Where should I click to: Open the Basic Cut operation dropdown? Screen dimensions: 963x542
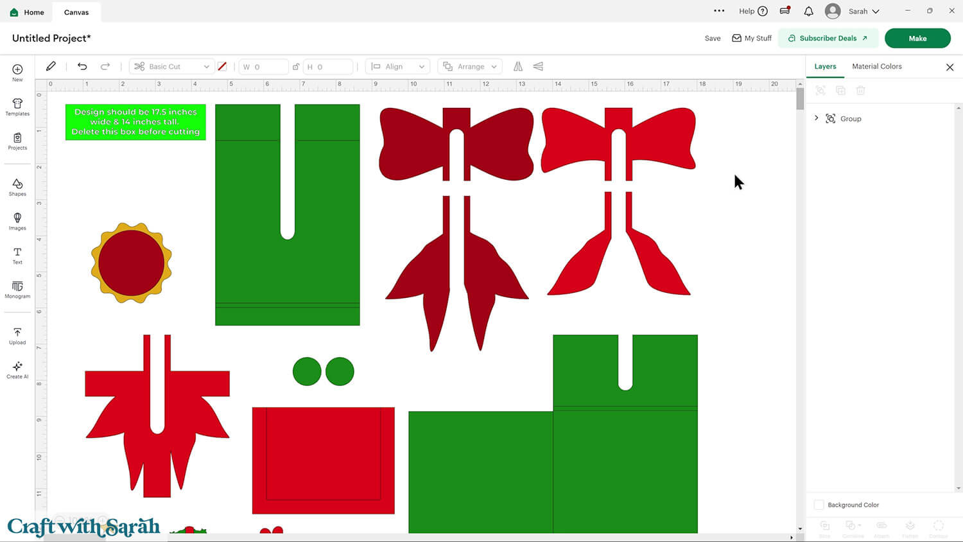coord(172,67)
